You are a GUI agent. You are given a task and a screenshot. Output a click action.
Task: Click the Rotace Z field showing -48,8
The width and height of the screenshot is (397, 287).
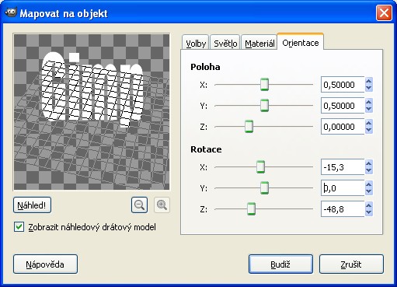[343, 209]
